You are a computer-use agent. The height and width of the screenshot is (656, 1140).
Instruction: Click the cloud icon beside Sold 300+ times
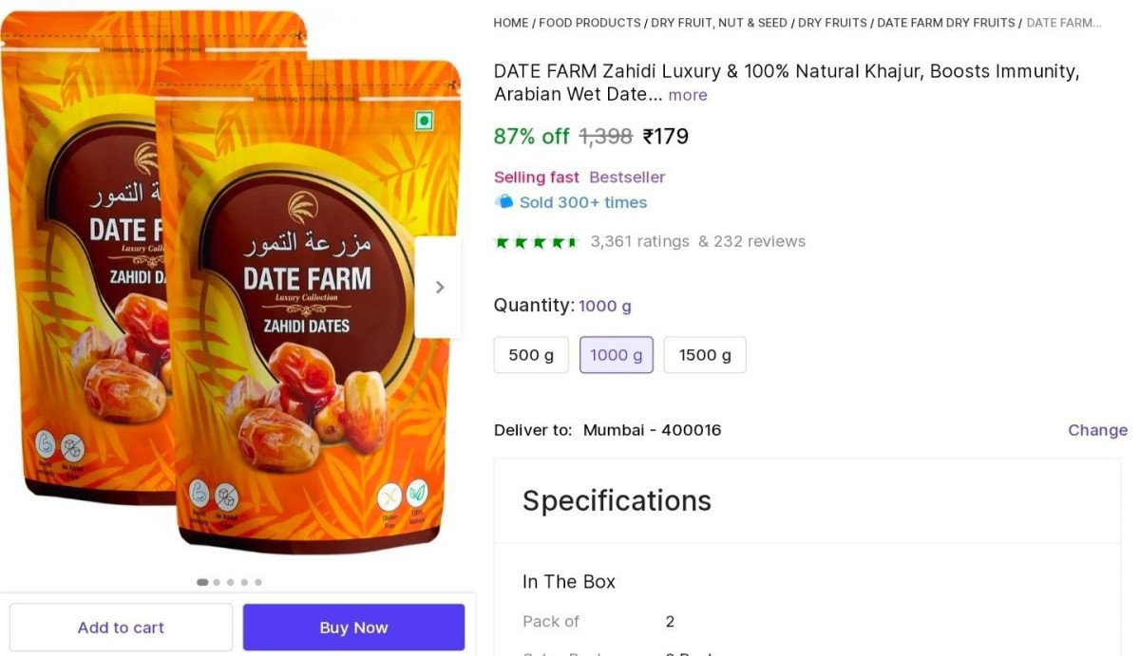503,201
